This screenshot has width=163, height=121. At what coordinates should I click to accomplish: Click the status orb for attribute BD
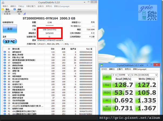click(x=5, y=84)
